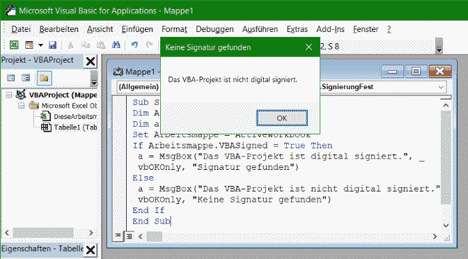
Task: Click the code window scroll-right arrow
Action: pyautogui.click(x=435, y=237)
